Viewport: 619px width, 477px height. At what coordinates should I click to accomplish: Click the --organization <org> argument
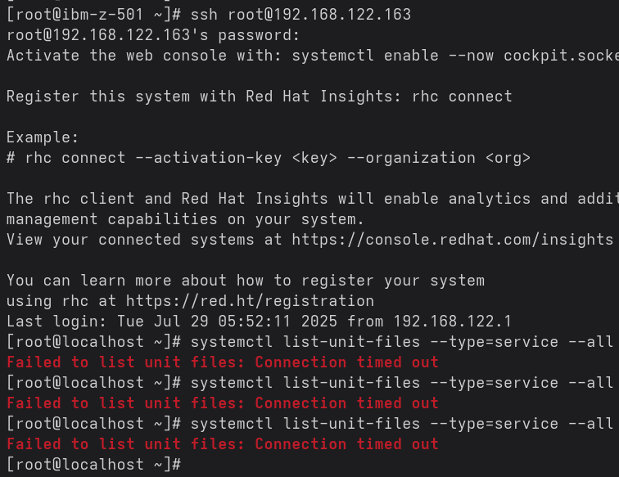(x=439, y=158)
